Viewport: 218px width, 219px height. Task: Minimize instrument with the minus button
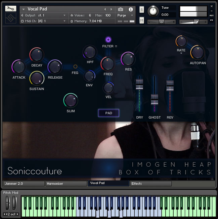coord(212,11)
